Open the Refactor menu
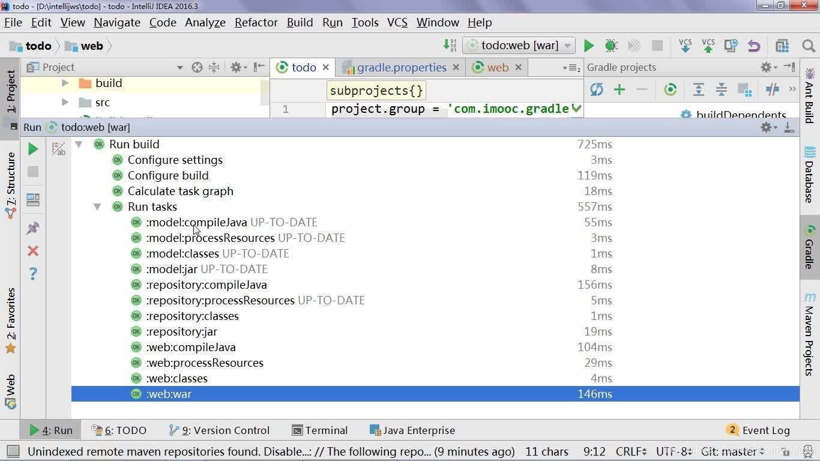Screen dimensions: 820x461 256,23
